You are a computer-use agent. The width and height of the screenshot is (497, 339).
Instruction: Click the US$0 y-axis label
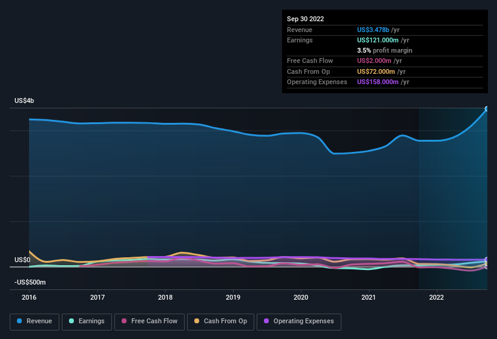point(22,260)
